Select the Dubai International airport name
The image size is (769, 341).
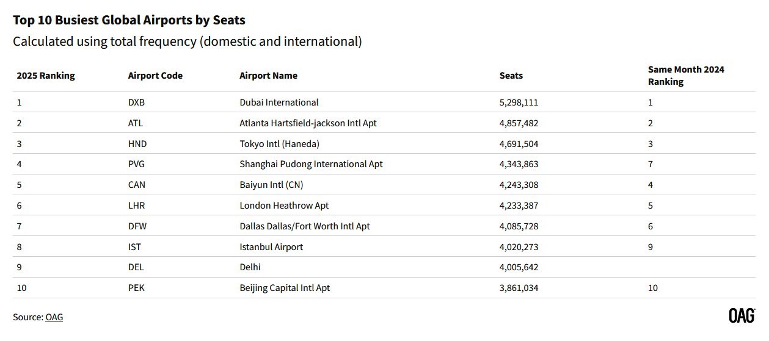point(279,102)
